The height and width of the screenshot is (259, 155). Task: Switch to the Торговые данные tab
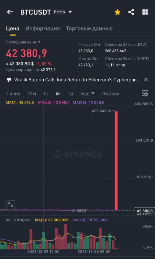click(89, 28)
